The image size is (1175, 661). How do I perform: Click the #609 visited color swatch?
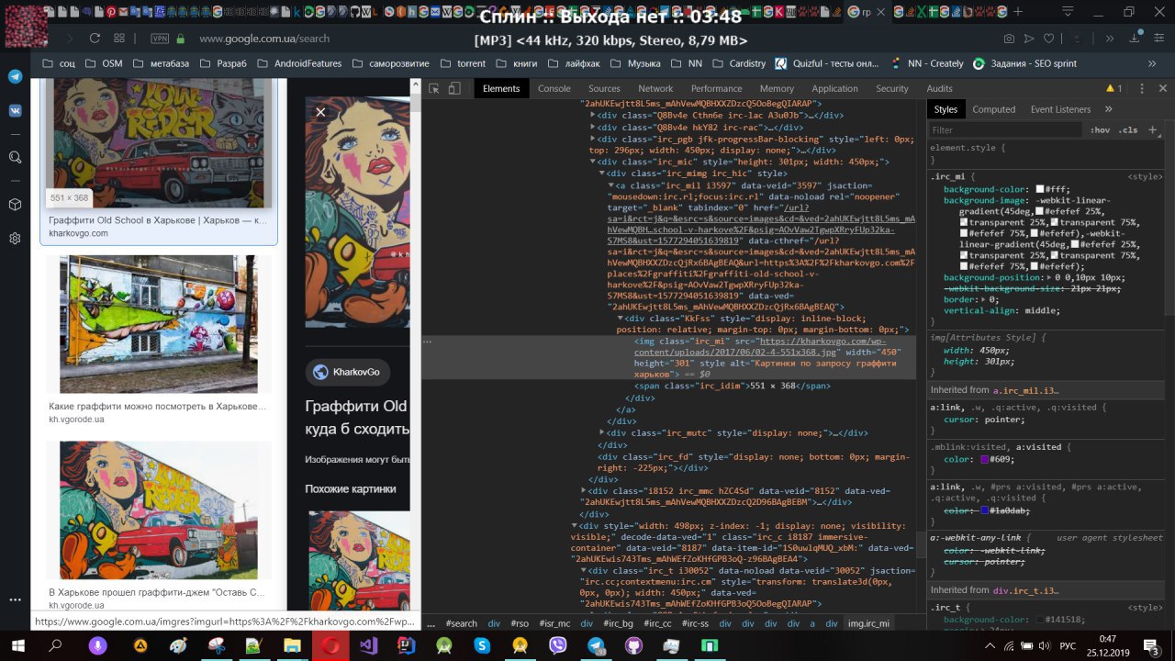click(x=984, y=459)
